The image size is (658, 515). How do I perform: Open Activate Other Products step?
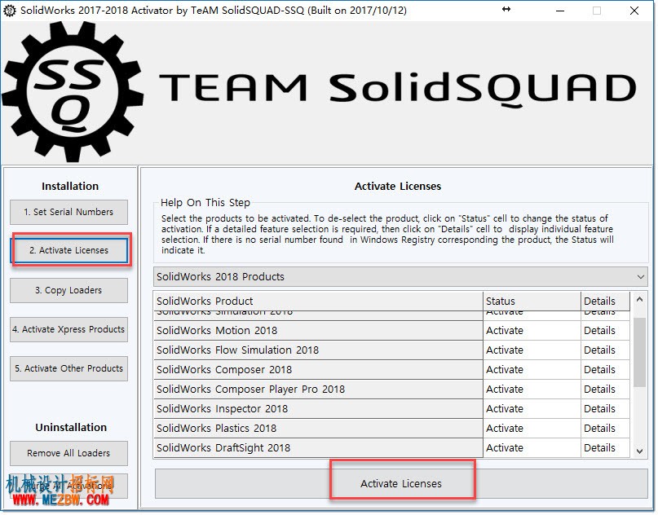coord(68,368)
